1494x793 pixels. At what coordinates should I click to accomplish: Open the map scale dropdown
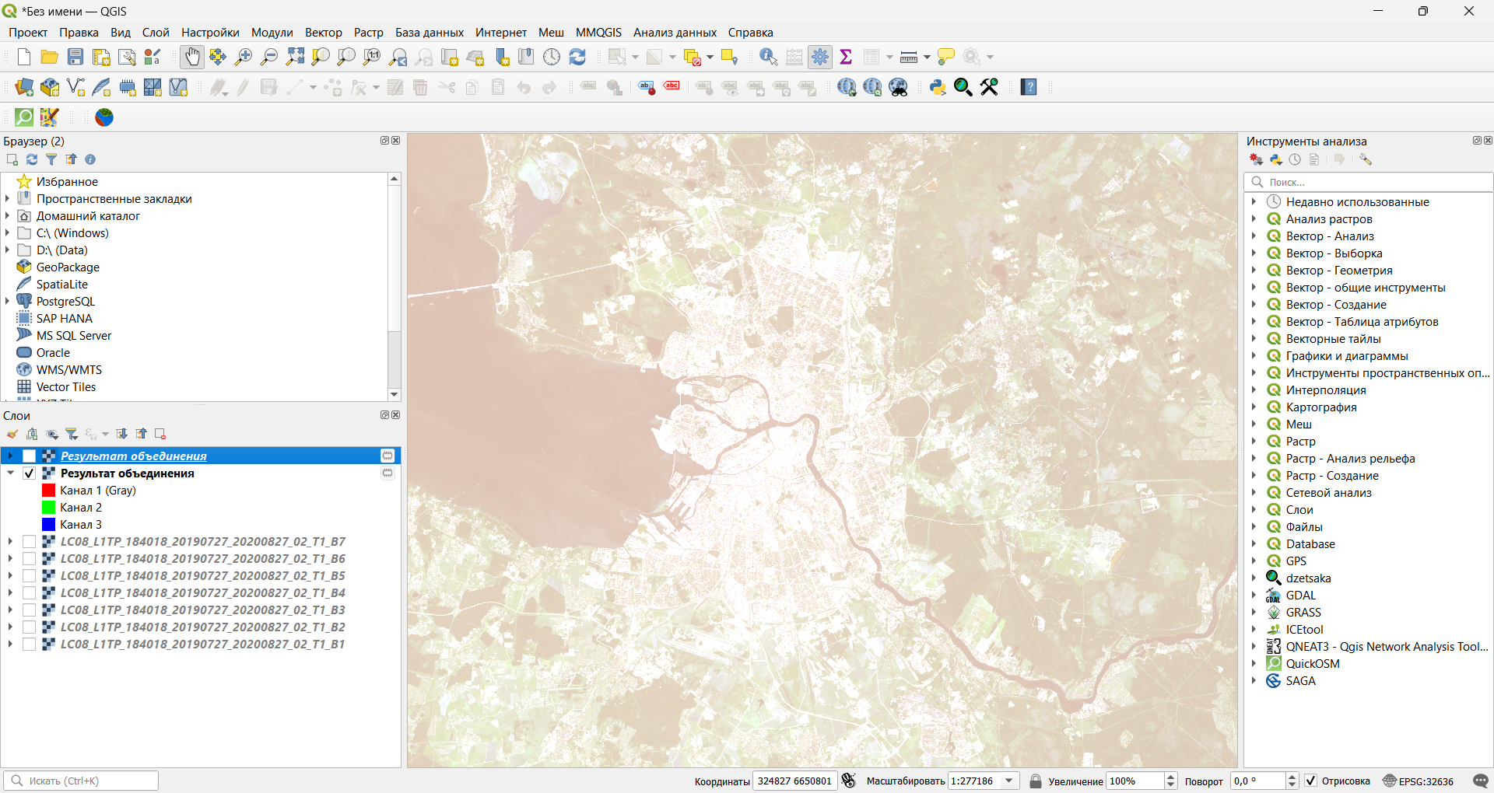pyautogui.click(x=1009, y=781)
